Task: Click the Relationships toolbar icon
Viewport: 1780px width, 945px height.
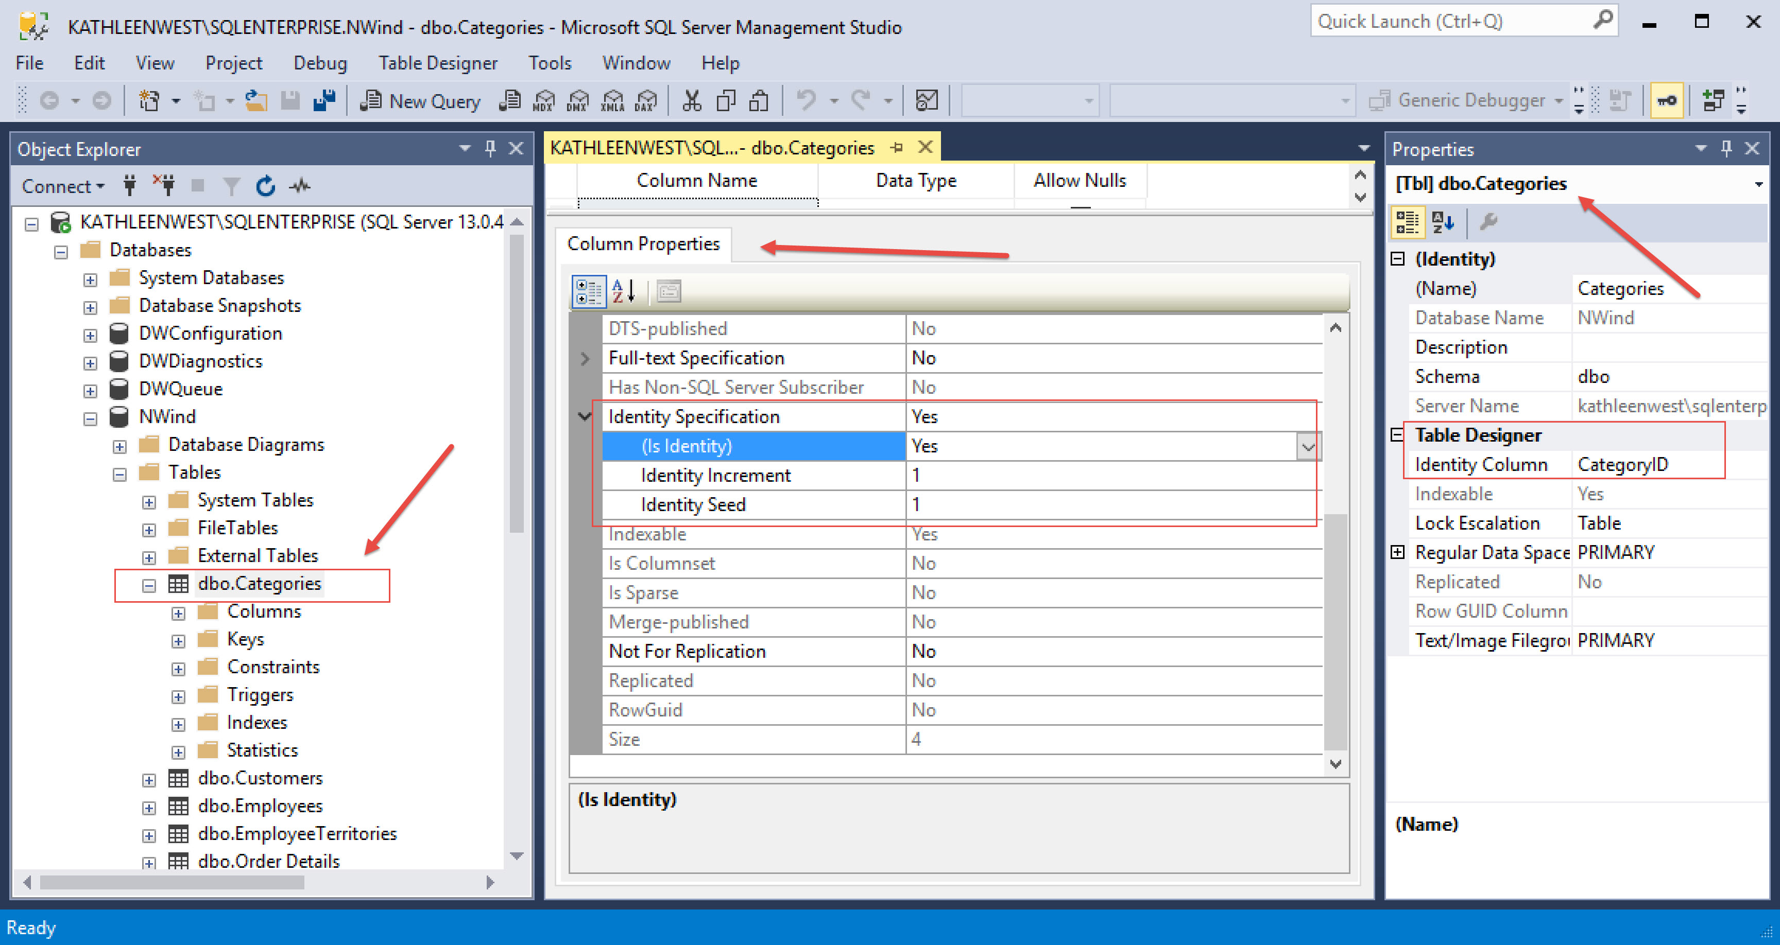Action: pyautogui.click(x=1713, y=101)
